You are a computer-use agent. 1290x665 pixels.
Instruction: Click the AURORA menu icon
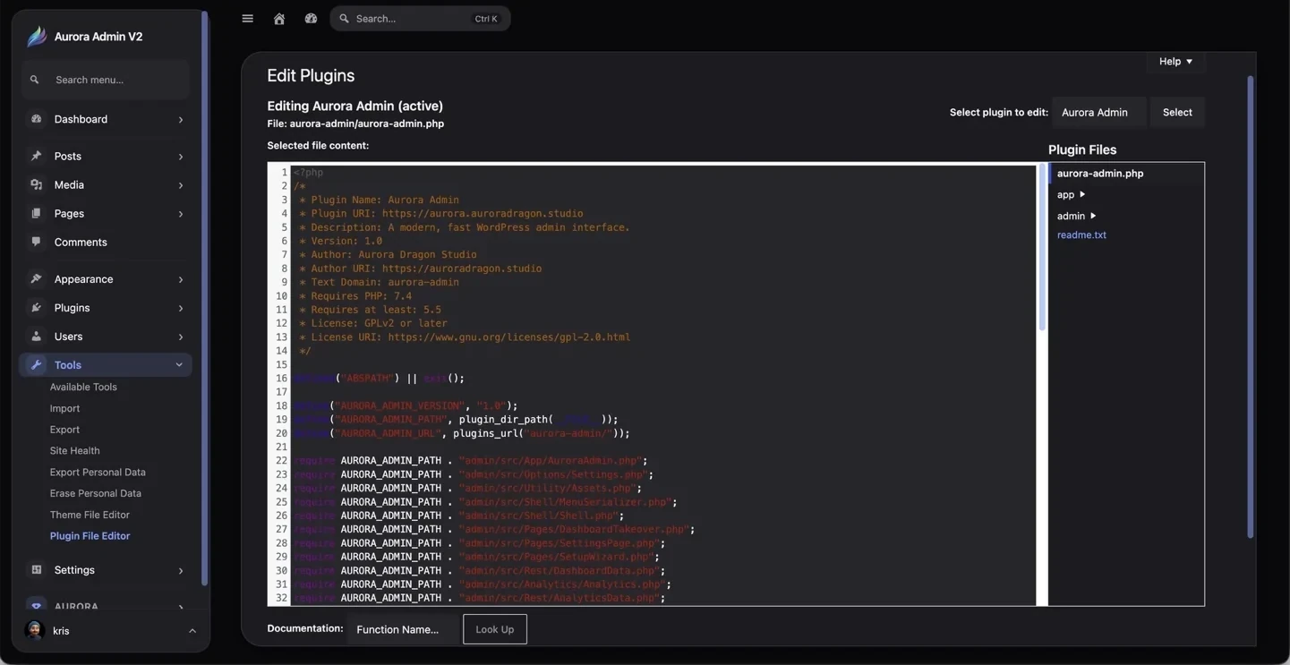tap(36, 606)
